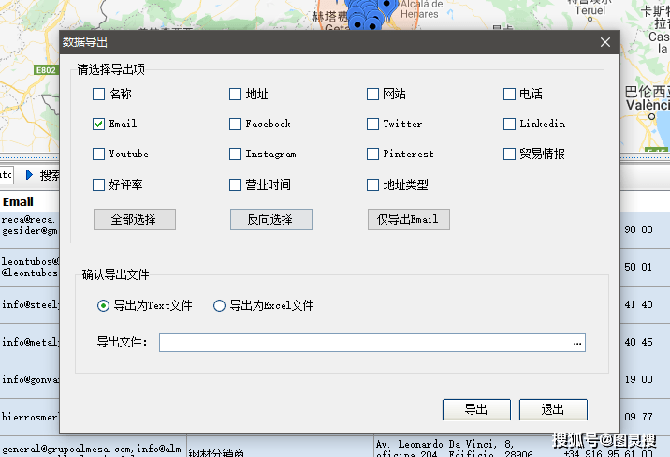Image resolution: width=670 pixels, height=457 pixels.
Task: Select 导出为Text文件 radio option
Action: [x=104, y=305]
